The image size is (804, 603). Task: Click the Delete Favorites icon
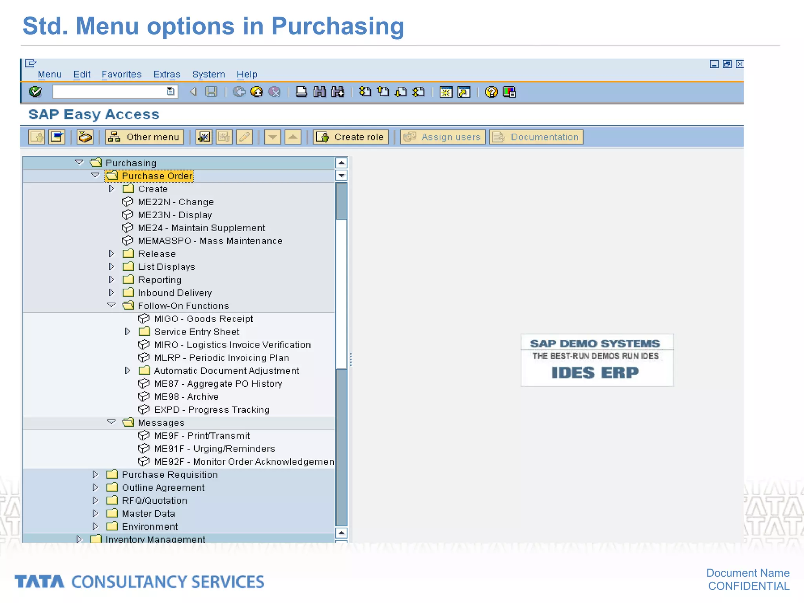[224, 137]
